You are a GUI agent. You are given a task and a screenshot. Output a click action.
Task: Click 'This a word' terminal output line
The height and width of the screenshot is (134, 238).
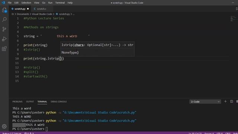pos(22,108)
